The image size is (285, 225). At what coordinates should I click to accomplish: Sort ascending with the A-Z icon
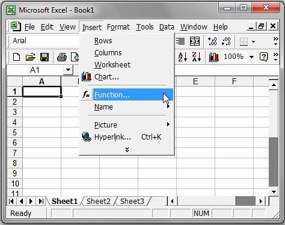tap(183, 57)
